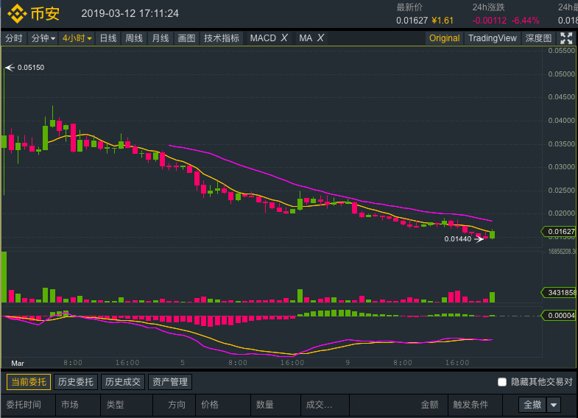
Task: Expand the dropdown arrow beside 全撤
Action: click(x=554, y=405)
